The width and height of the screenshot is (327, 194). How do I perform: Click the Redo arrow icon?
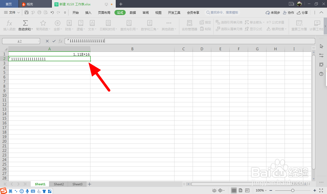59,12
